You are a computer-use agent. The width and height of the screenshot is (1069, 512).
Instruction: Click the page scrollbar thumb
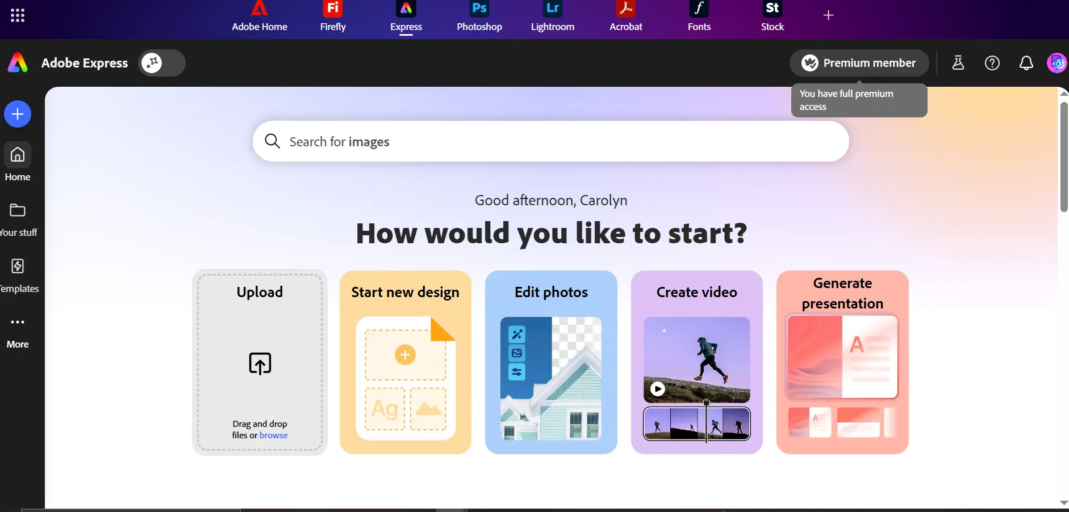point(1064,157)
